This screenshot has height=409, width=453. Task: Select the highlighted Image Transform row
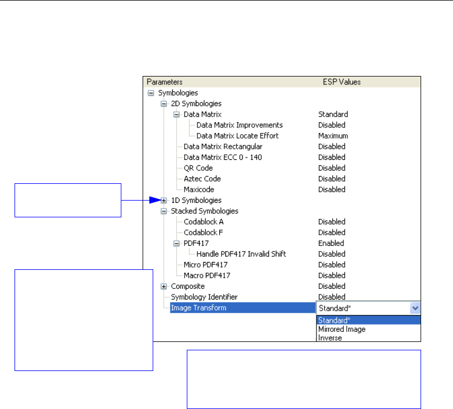click(x=243, y=308)
